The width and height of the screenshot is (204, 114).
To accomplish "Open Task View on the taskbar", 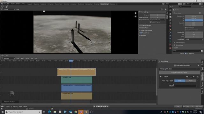I will [x=44, y=112].
